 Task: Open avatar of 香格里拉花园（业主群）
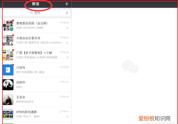pyautogui.click(x=8, y=26)
